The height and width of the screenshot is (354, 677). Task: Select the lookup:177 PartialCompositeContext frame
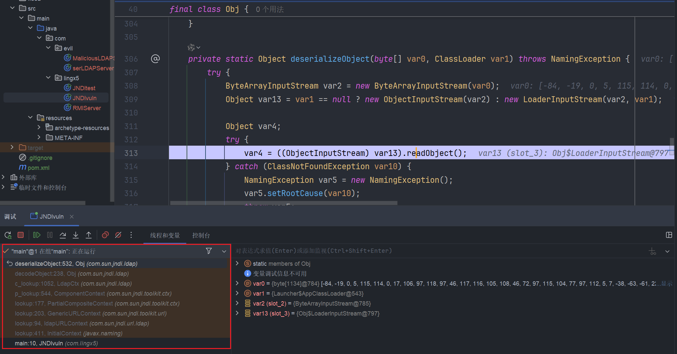pyautogui.click(x=116, y=303)
